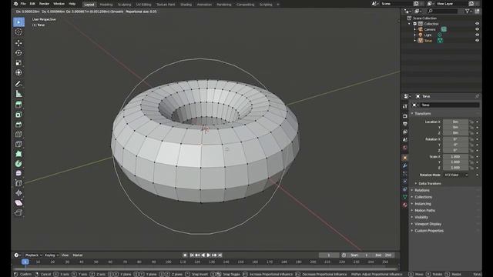Collapse the Transform panel
Viewport: 493px width, 277px height.
click(x=422, y=113)
